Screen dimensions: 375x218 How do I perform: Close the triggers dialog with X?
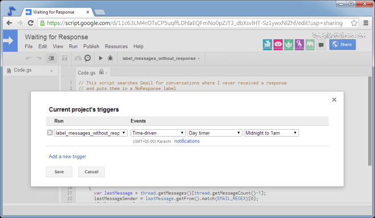pos(334,100)
